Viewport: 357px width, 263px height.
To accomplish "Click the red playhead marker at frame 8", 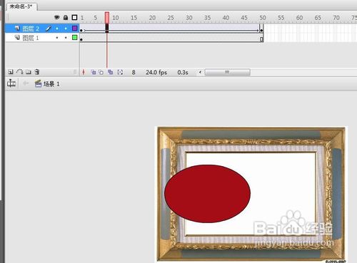I will pyautogui.click(x=107, y=18).
